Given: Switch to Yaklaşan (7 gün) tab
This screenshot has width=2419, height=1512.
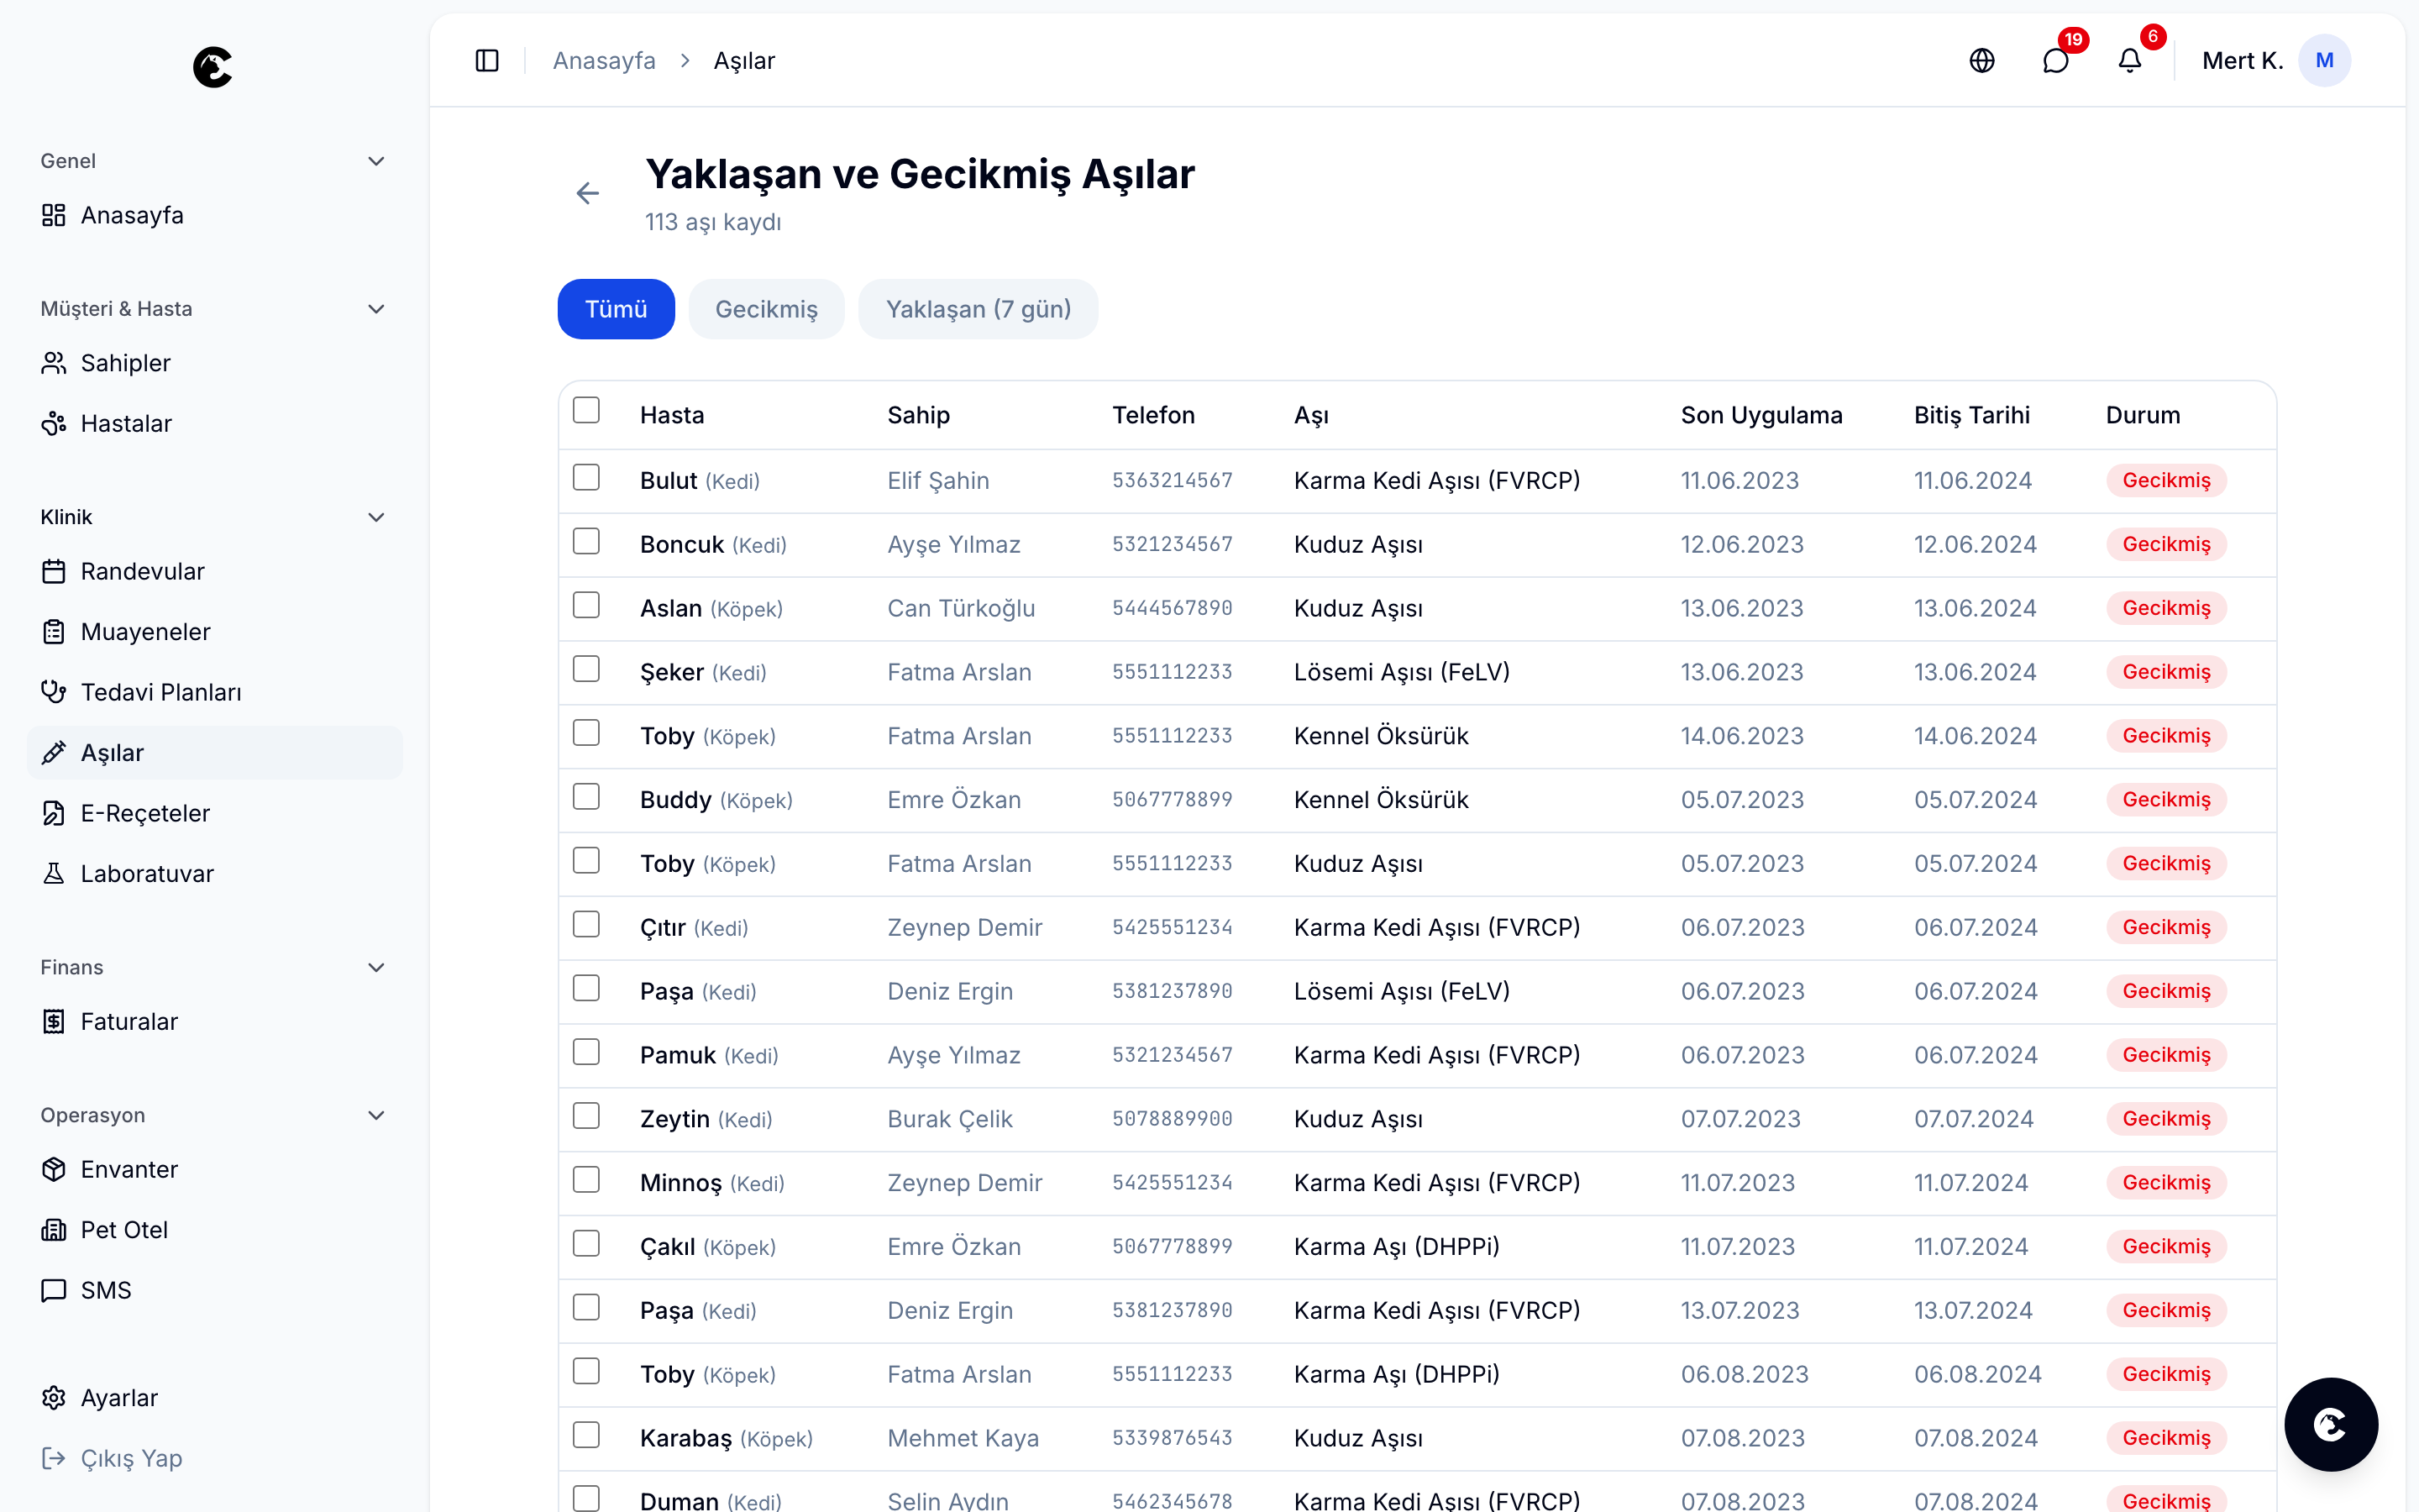Looking at the screenshot, I should tap(979, 309).
